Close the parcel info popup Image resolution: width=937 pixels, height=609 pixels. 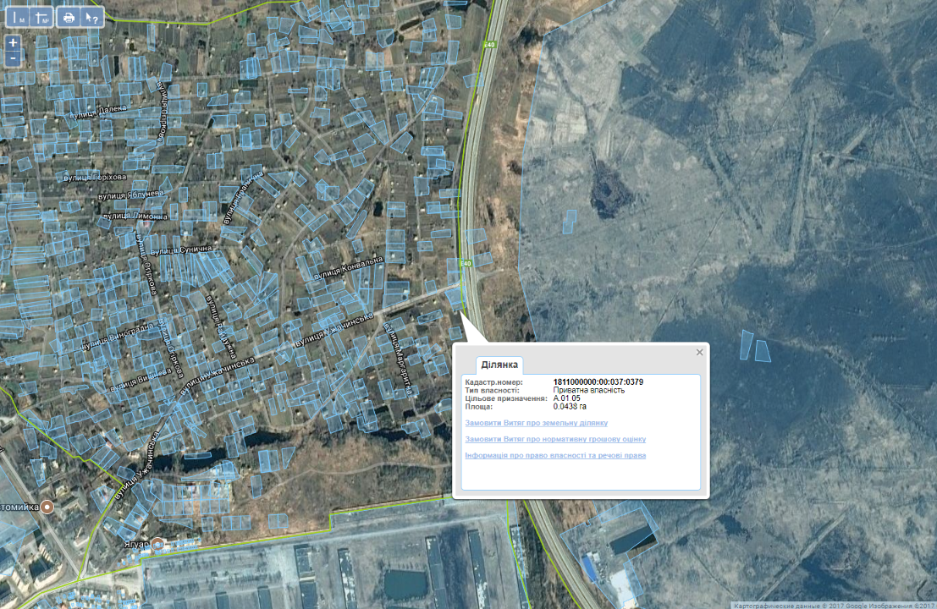(699, 352)
